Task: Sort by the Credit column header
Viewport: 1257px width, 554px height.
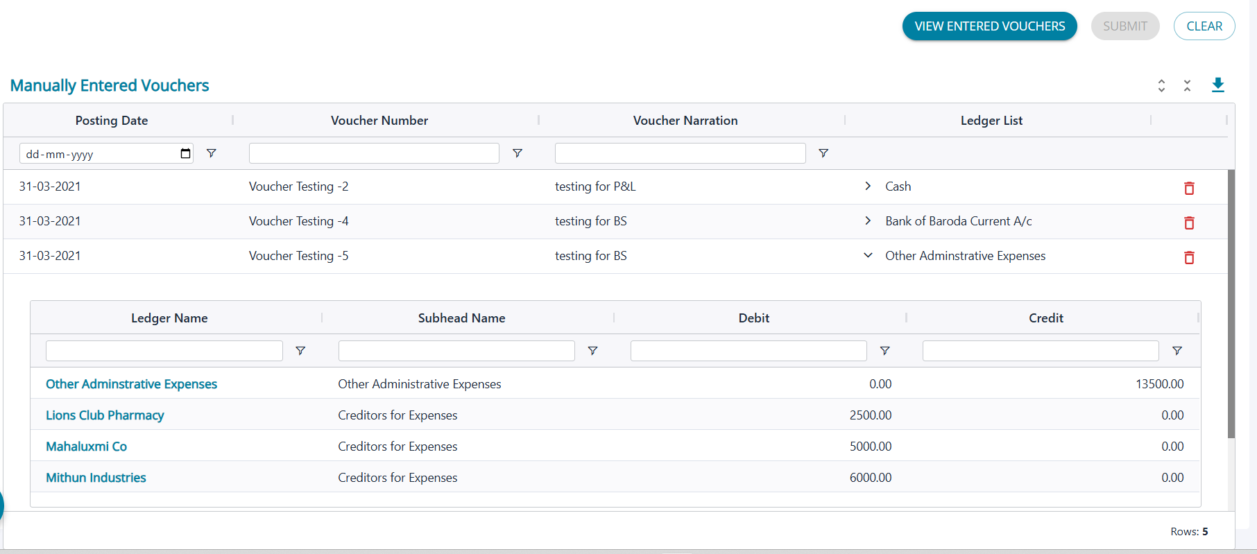Action: 1045,318
